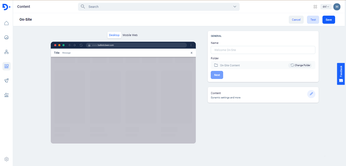Open the dvl workspace dropdown
The image size is (346, 166).
pos(326,7)
